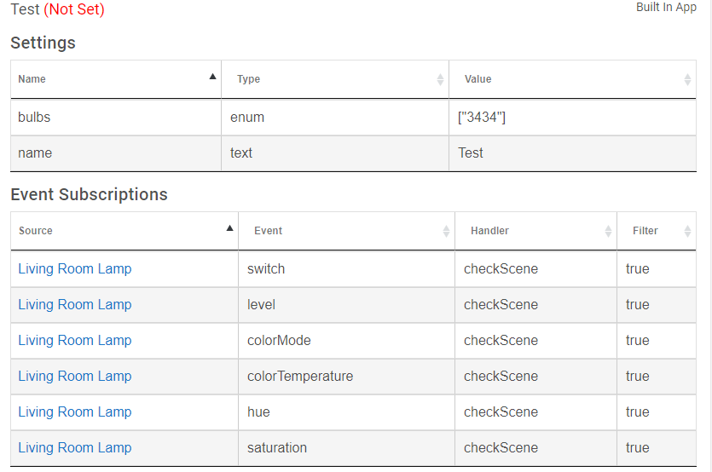Click Value column sort arrows
This screenshot has width=712, height=472.
coord(687,79)
